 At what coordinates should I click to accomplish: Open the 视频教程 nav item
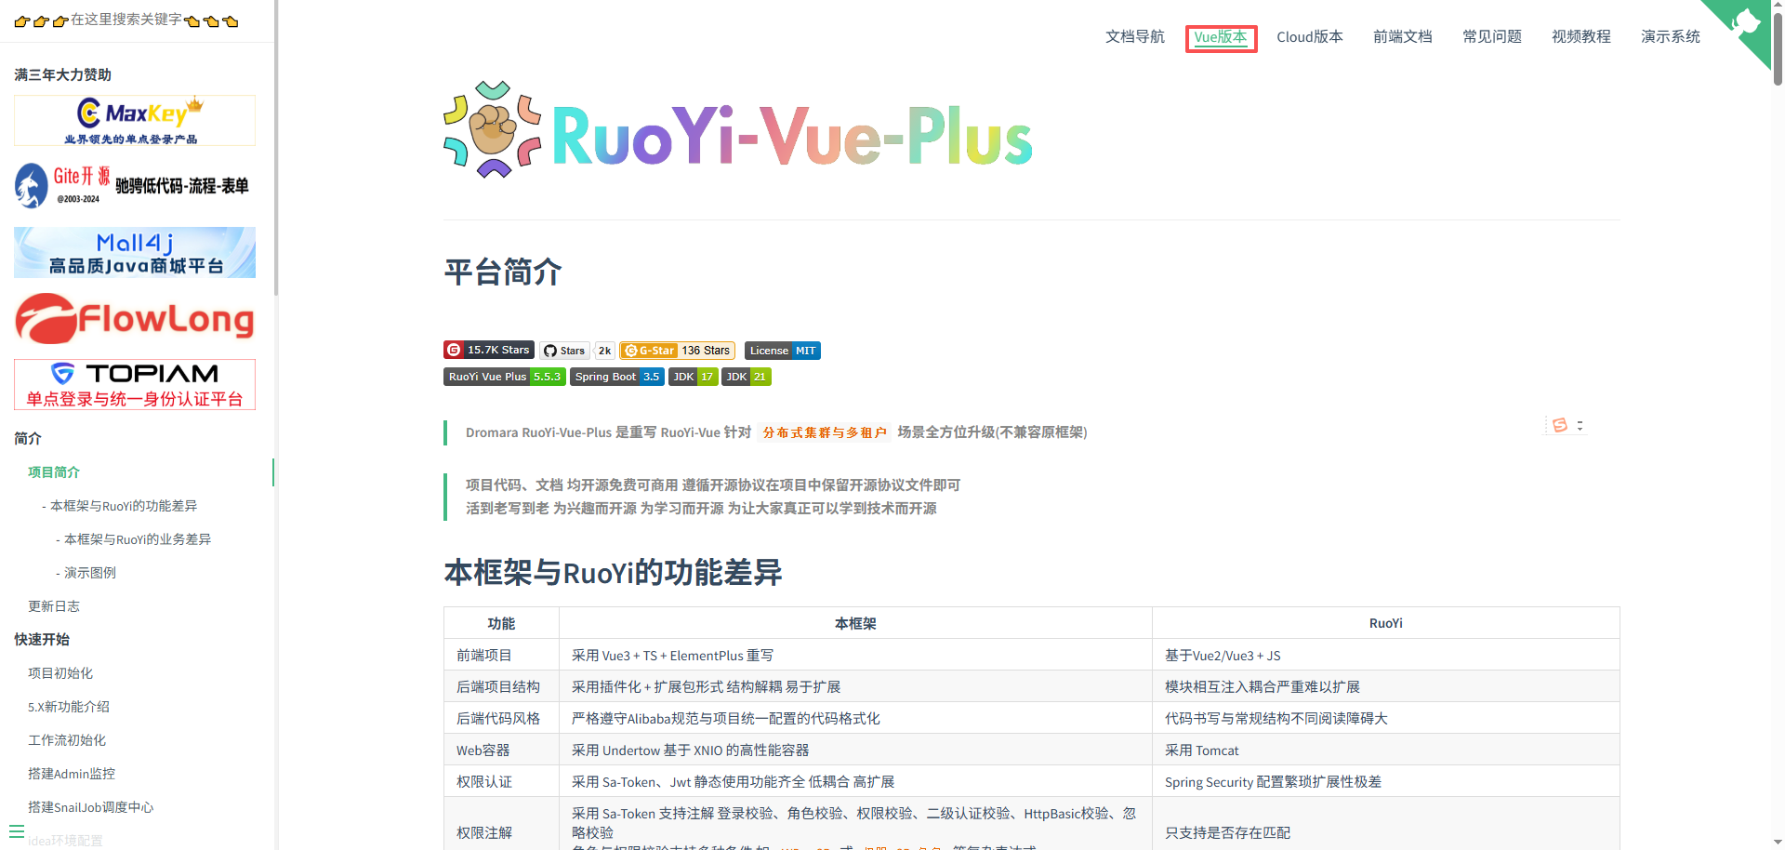tap(1580, 36)
